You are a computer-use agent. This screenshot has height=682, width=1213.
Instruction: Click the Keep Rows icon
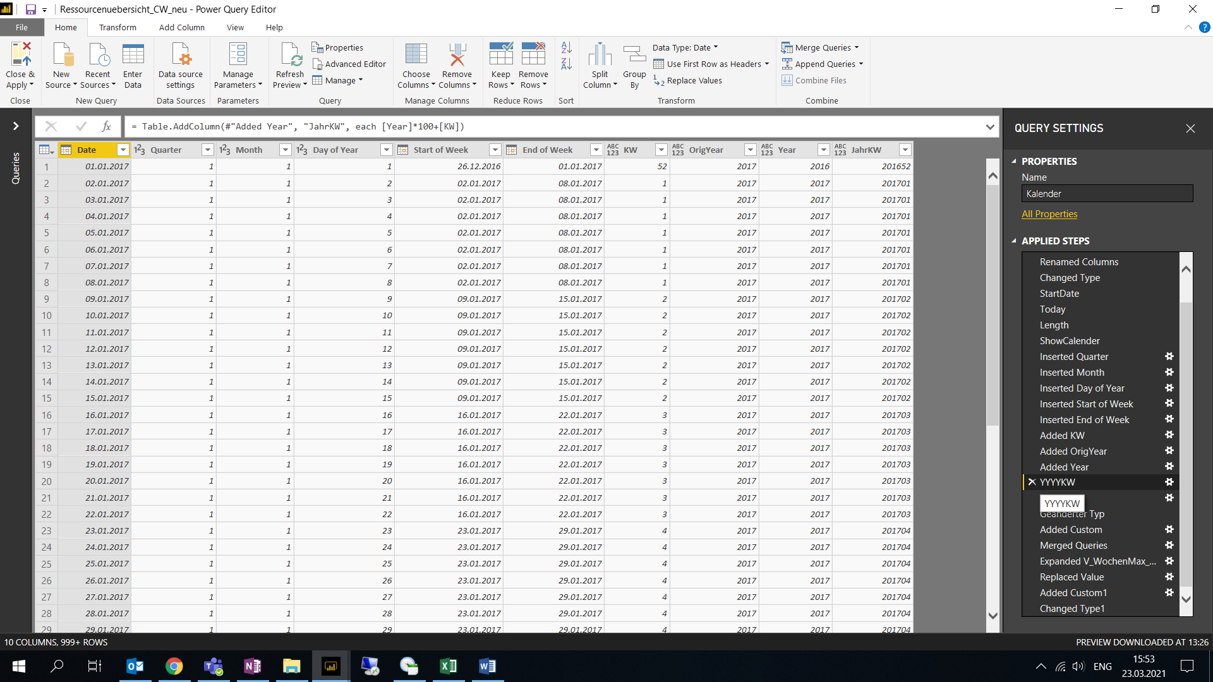[x=501, y=55]
